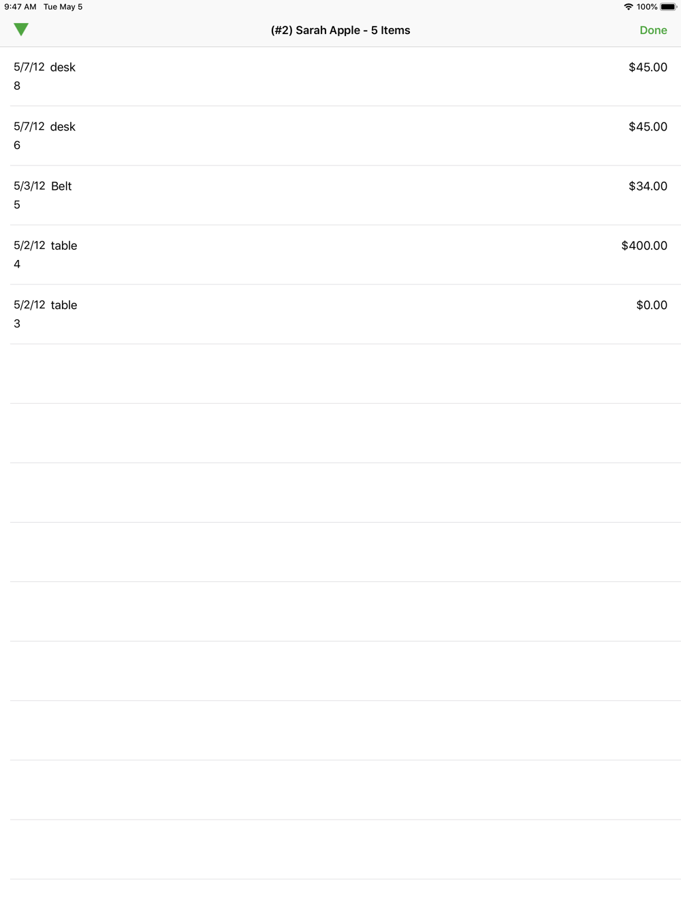Screen dimensions: 681x908
Task: Click the $45.00 price on item 8
Action: (648, 67)
